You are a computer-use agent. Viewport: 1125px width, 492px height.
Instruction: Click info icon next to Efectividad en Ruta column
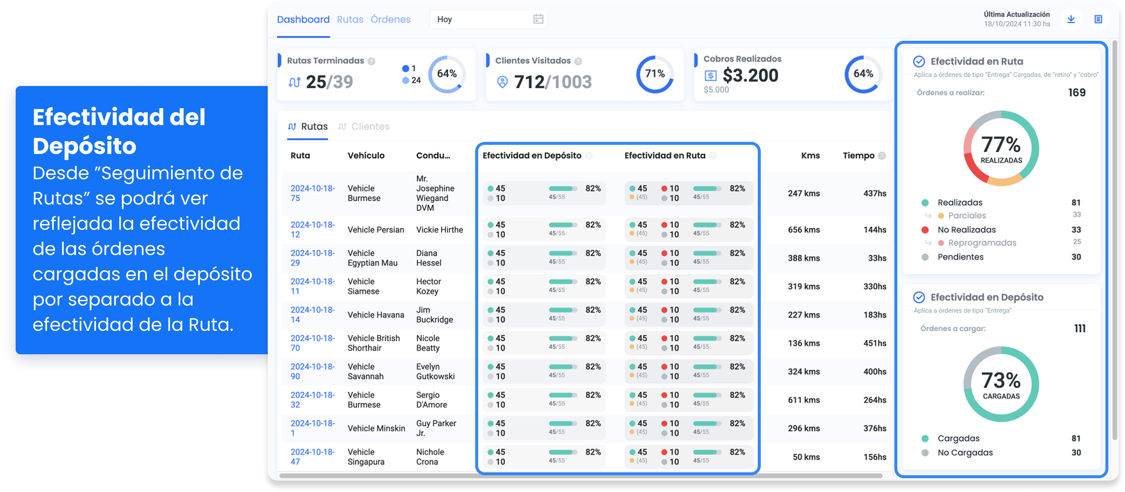(713, 156)
